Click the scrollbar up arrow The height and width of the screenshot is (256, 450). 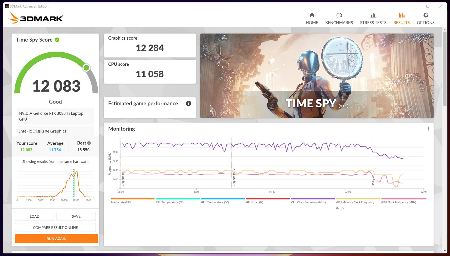[x=445, y=29]
